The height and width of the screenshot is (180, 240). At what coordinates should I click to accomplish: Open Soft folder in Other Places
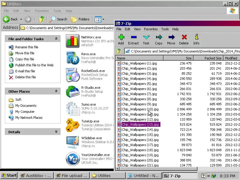pyautogui.click(x=18, y=100)
